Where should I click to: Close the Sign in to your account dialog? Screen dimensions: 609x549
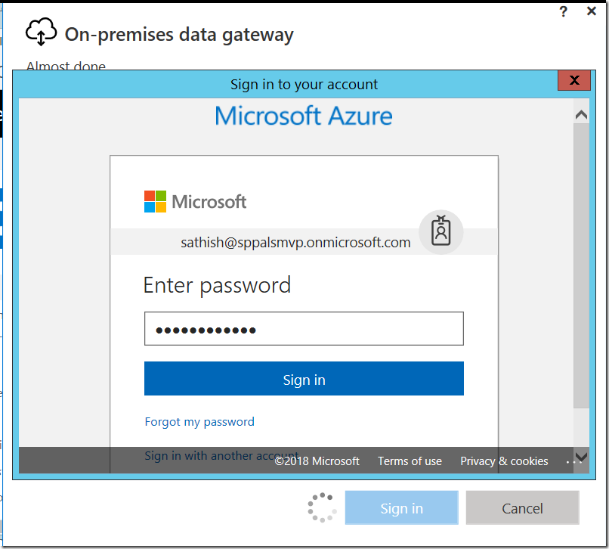[x=574, y=80]
